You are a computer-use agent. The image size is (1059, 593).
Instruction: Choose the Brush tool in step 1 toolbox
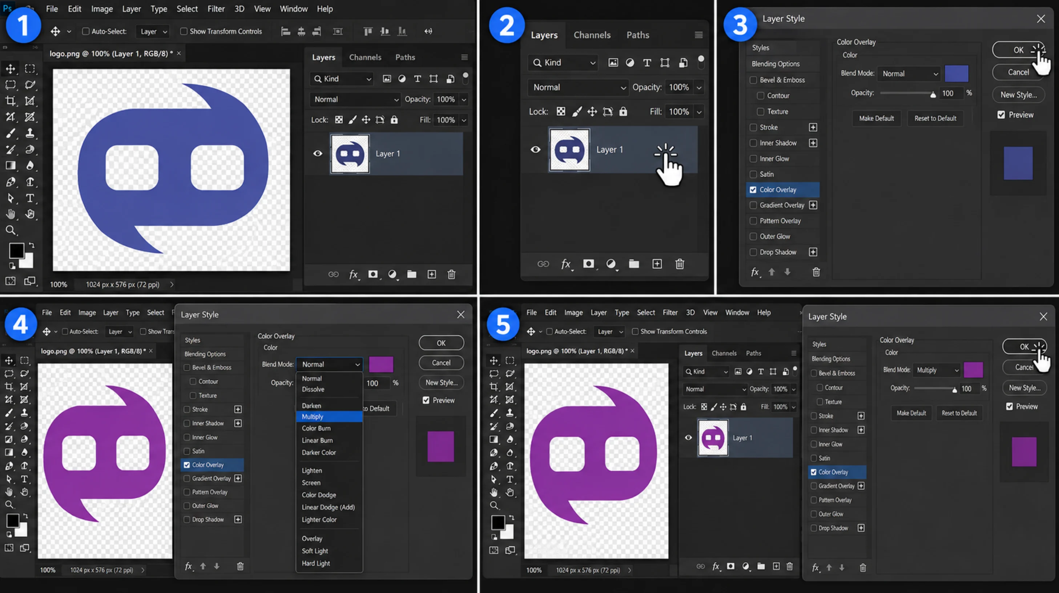tap(10, 133)
